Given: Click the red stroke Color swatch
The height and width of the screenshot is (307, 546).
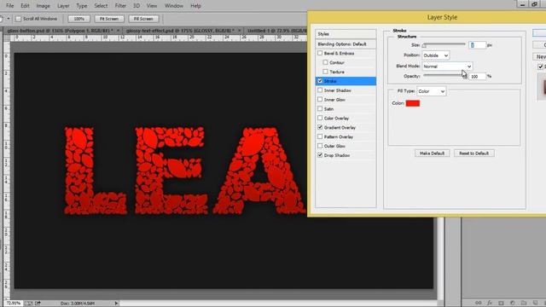Looking at the screenshot, I should pyautogui.click(x=413, y=103).
